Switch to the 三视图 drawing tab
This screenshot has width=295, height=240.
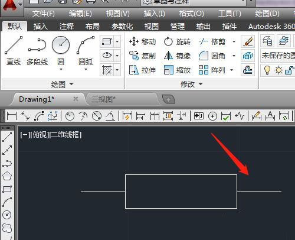tap(122, 99)
